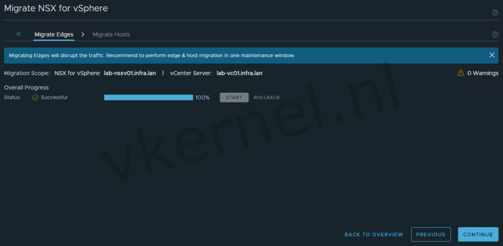Click the lab-vc01.infra.lan vCenter name
The height and width of the screenshot is (246, 503).
239,73
